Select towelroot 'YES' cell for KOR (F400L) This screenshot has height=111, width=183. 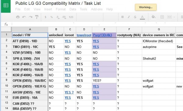[84, 64]
